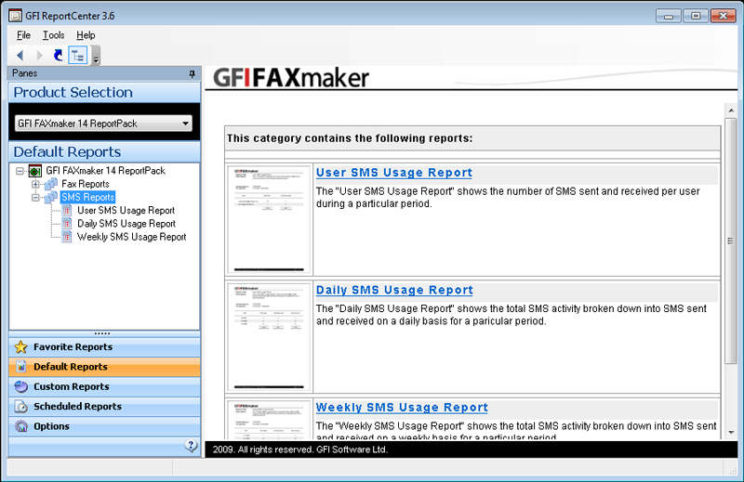Open the User SMS Usage Report link

(x=393, y=173)
